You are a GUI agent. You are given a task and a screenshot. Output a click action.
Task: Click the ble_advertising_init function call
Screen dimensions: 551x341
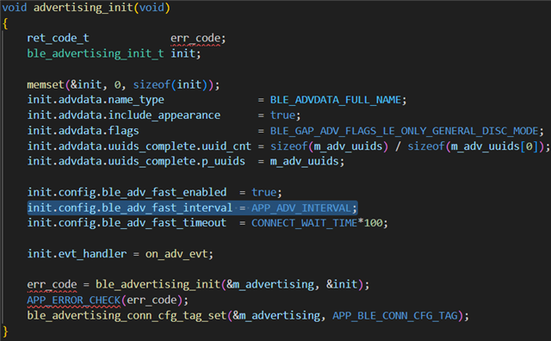[x=158, y=284]
